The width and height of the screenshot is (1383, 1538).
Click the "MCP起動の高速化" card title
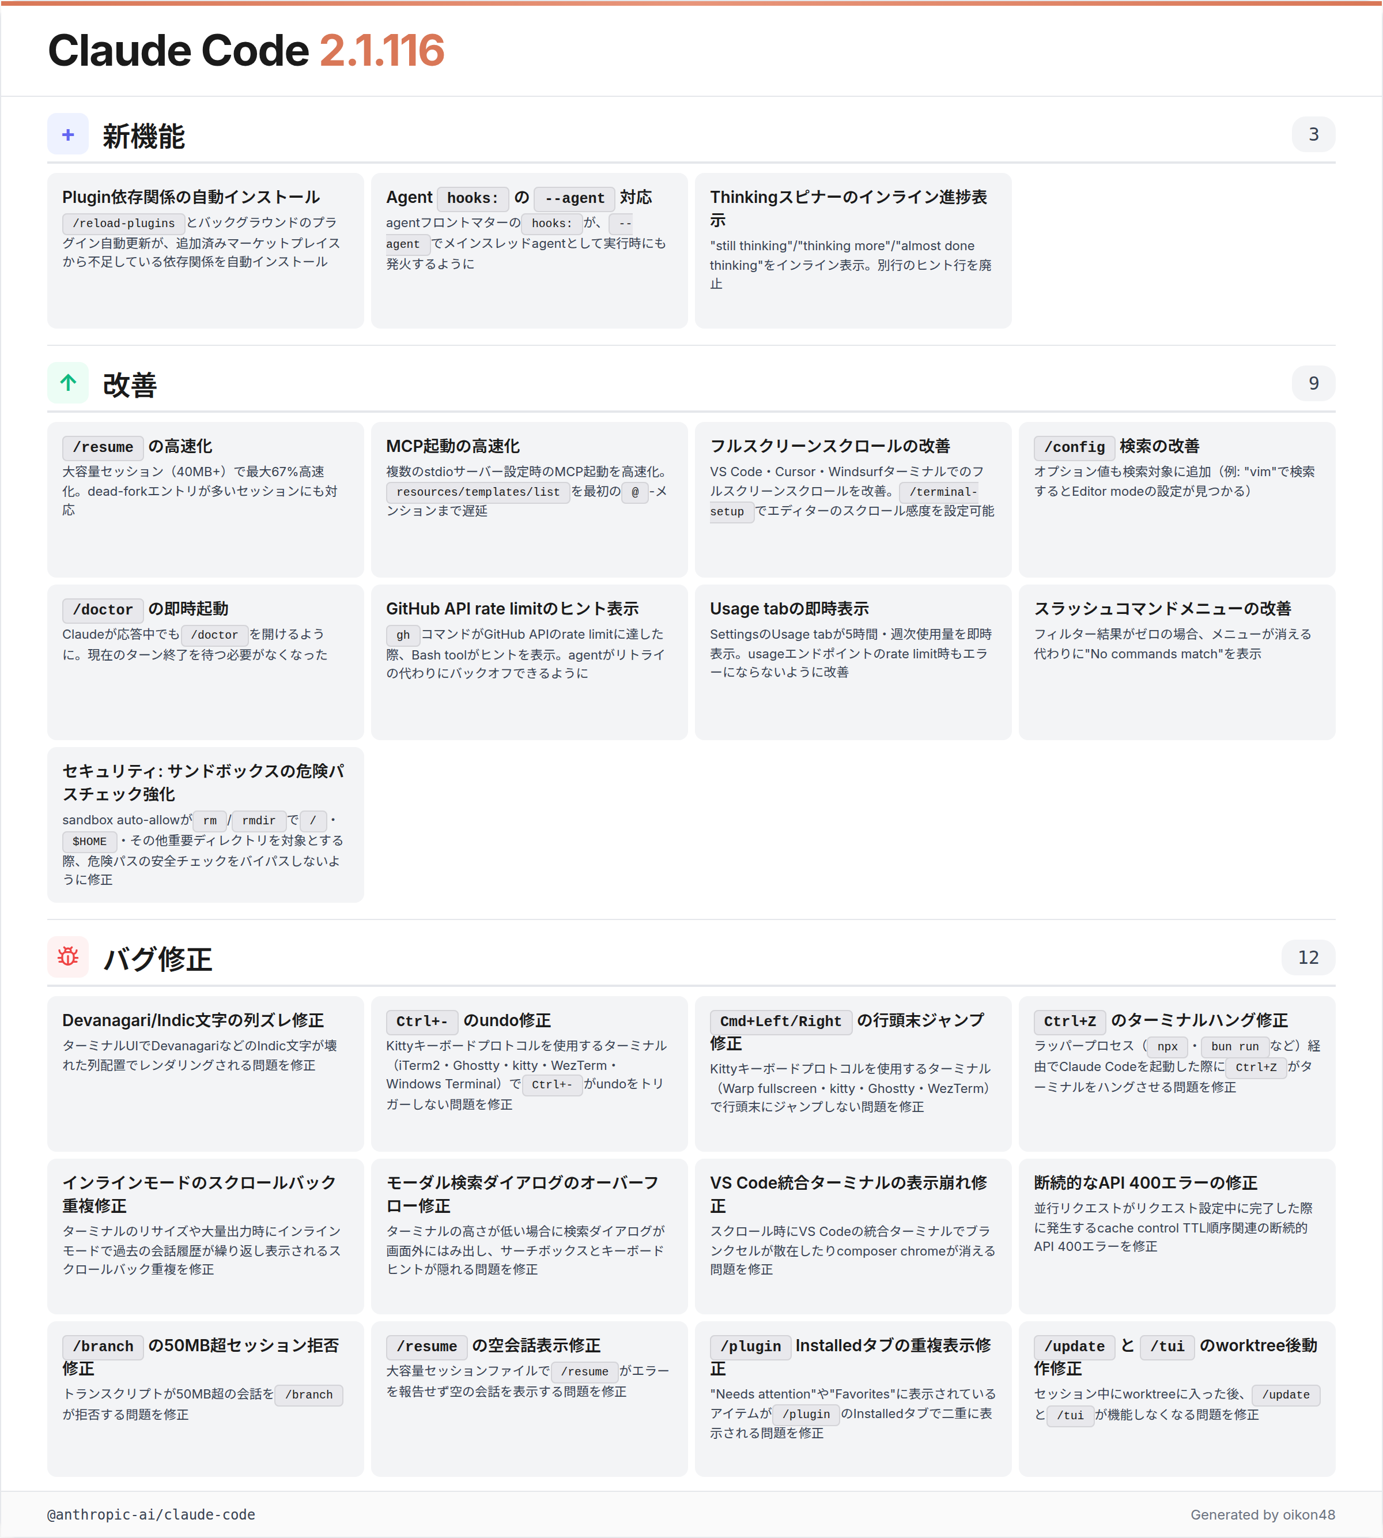click(x=453, y=446)
